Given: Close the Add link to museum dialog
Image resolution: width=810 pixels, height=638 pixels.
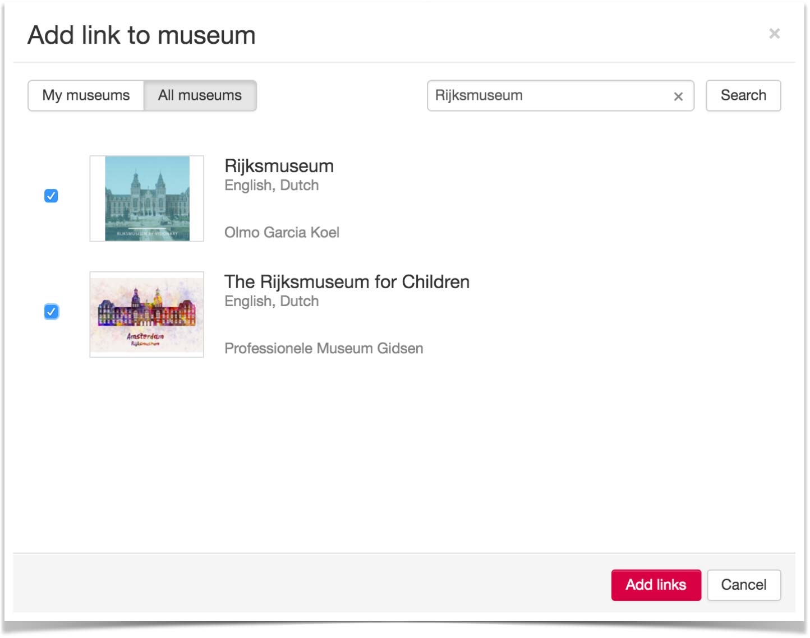Looking at the screenshot, I should coord(774,34).
